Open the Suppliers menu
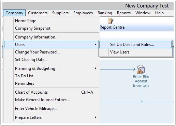The height and width of the screenshot is (126, 176). click(60, 13)
